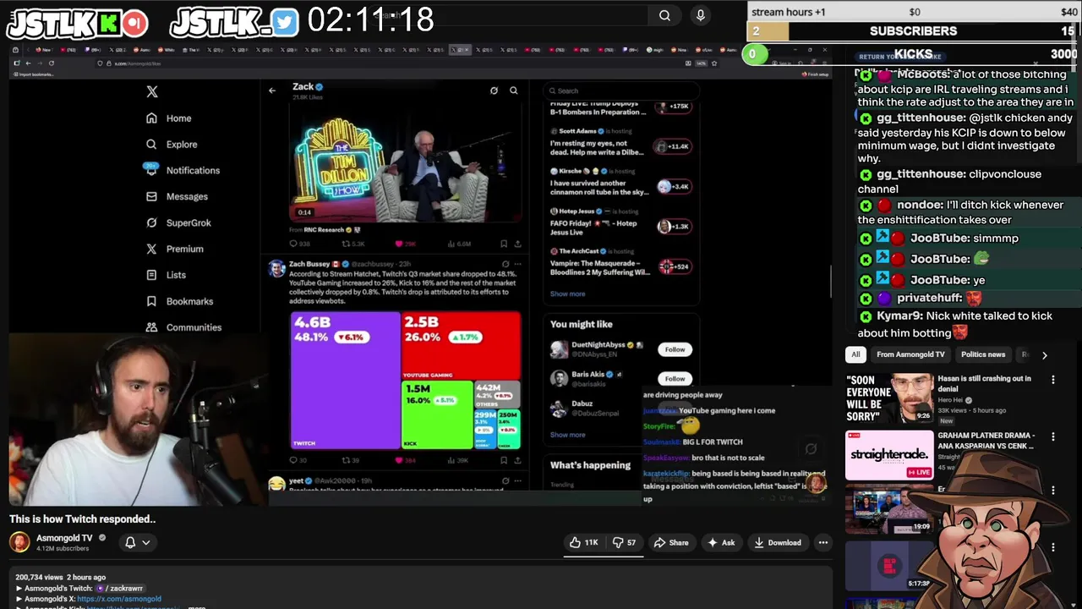1082x609 pixels.
Task: Open Home in the X sidebar
Action: (168, 118)
